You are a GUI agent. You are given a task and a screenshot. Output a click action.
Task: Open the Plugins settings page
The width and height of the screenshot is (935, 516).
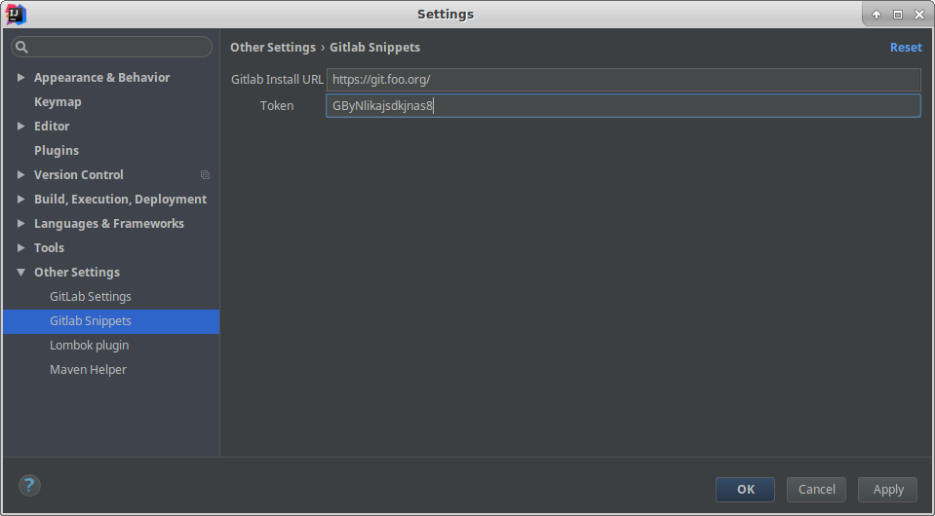pos(57,151)
